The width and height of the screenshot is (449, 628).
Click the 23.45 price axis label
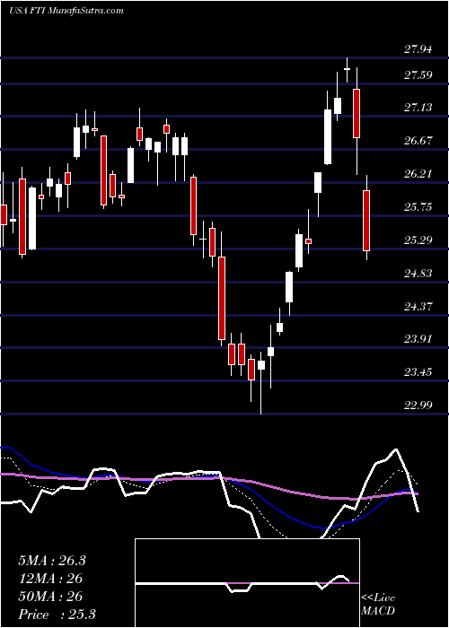pos(418,372)
